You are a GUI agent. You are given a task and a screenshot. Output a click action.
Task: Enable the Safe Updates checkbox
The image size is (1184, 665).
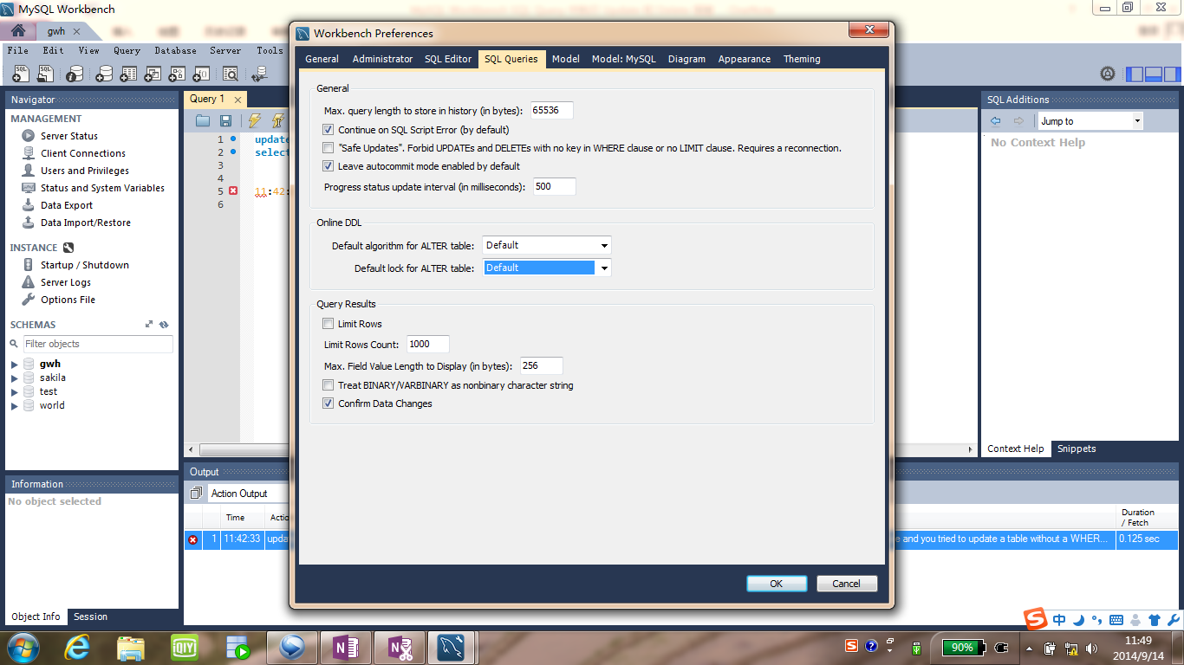pos(328,148)
